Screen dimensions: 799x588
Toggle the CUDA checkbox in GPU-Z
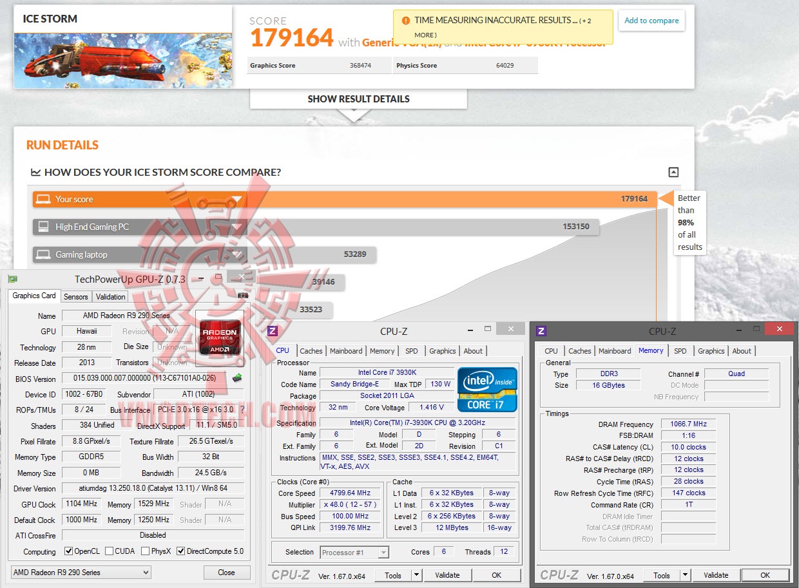109,551
